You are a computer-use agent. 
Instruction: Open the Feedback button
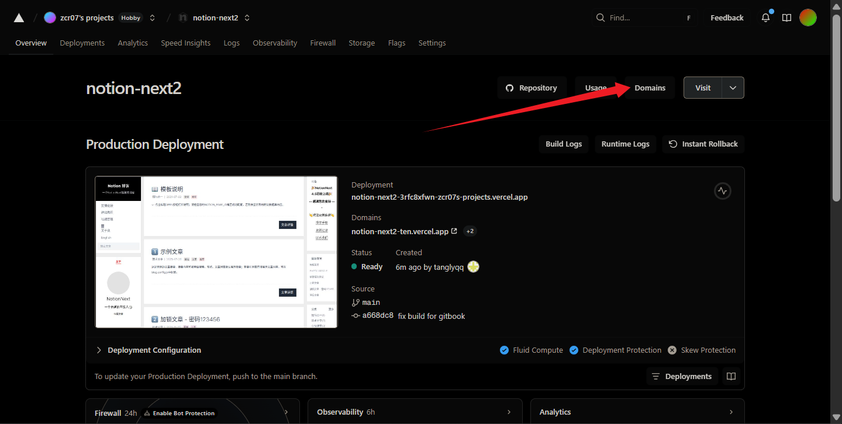pos(727,18)
